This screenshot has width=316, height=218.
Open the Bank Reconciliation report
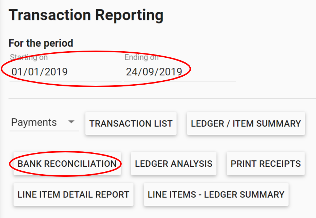(67, 164)
